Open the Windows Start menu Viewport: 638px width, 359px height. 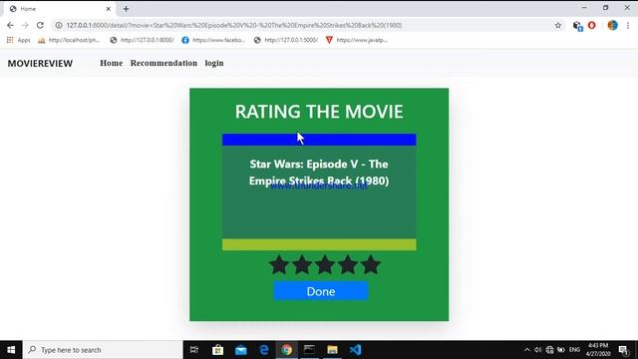(x=11, y=350)
